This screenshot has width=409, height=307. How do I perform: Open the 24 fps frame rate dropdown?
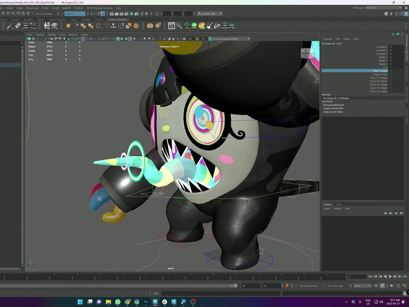click(x=362, y=286)
